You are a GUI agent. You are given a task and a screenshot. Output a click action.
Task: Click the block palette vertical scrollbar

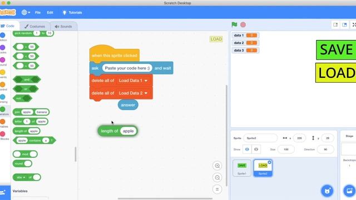tap(76, 154)
